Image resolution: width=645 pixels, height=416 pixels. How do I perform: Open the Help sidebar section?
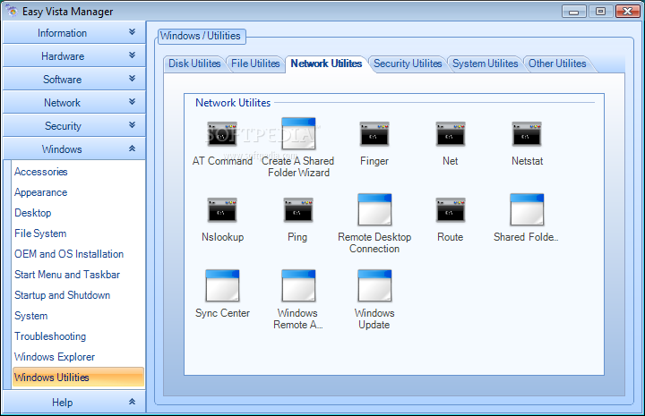[74, 402]
